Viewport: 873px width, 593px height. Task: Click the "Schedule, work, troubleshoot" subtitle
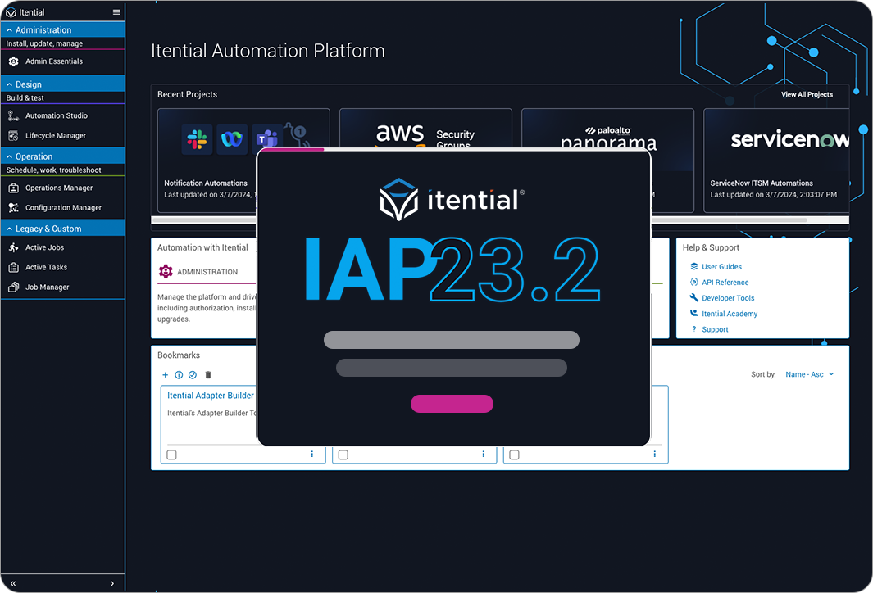tap(53, 170)
